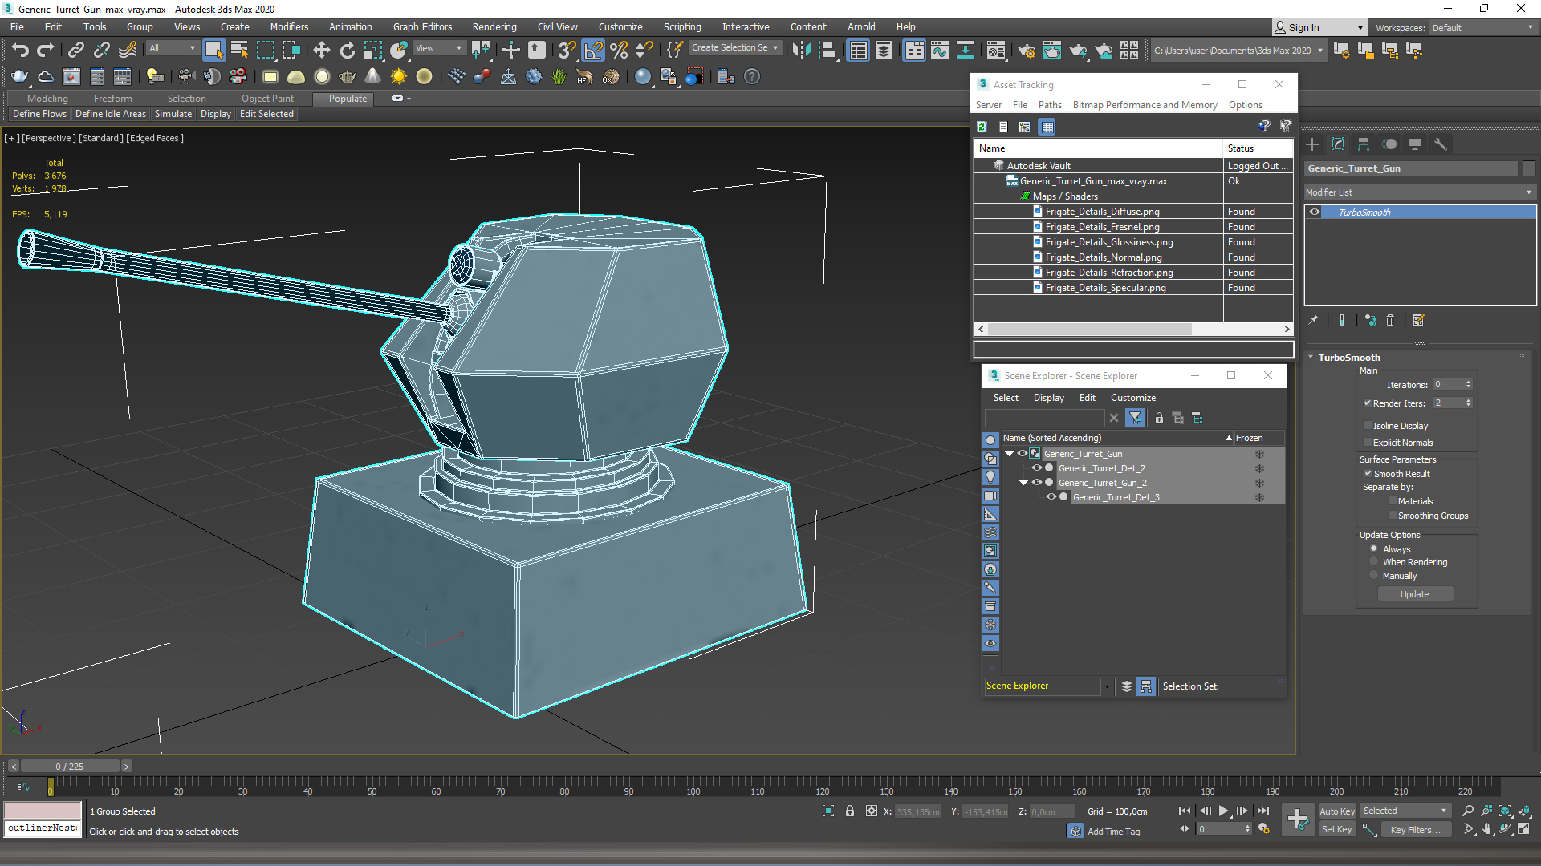
Task: Toggle TurboSmooth modifier visibility eye
Action: (1315, 212)
